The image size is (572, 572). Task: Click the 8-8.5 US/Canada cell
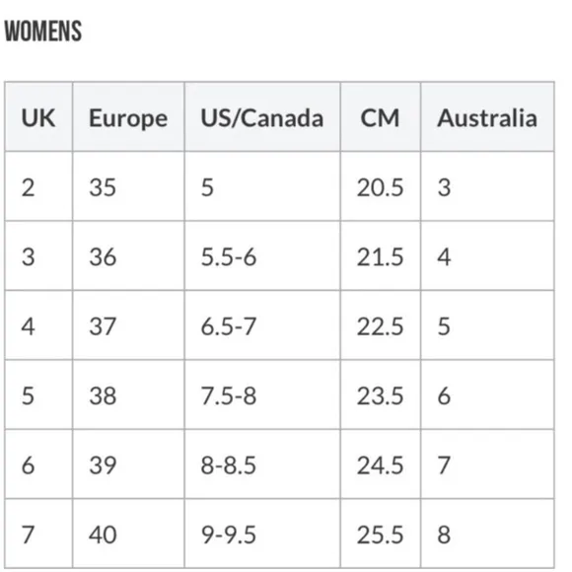pos(262,465)
